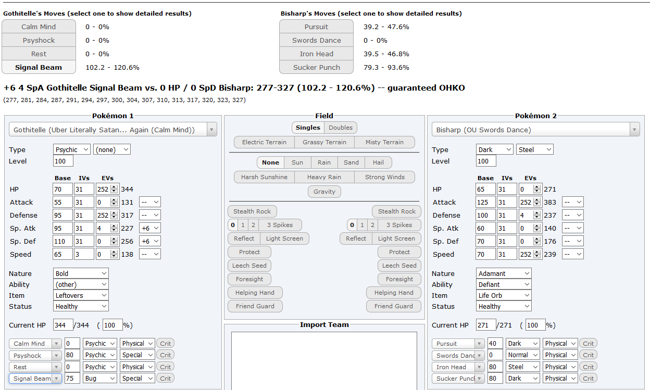650x390 pixels.
Task: Open Pokémon 2 Adamant nature dropdown
Action: coord(504,273)
